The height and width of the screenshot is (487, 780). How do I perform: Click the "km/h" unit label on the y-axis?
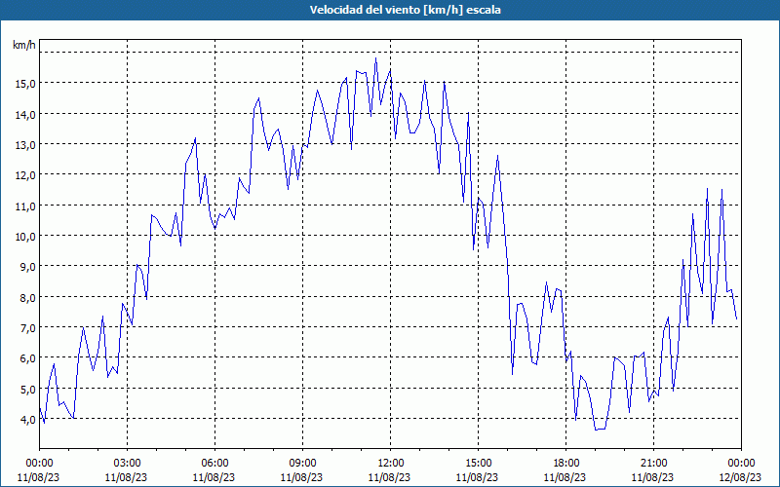click(x=24, y=45)
